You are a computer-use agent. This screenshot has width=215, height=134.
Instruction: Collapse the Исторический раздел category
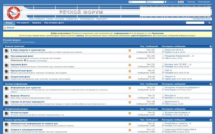click(211, 109)
